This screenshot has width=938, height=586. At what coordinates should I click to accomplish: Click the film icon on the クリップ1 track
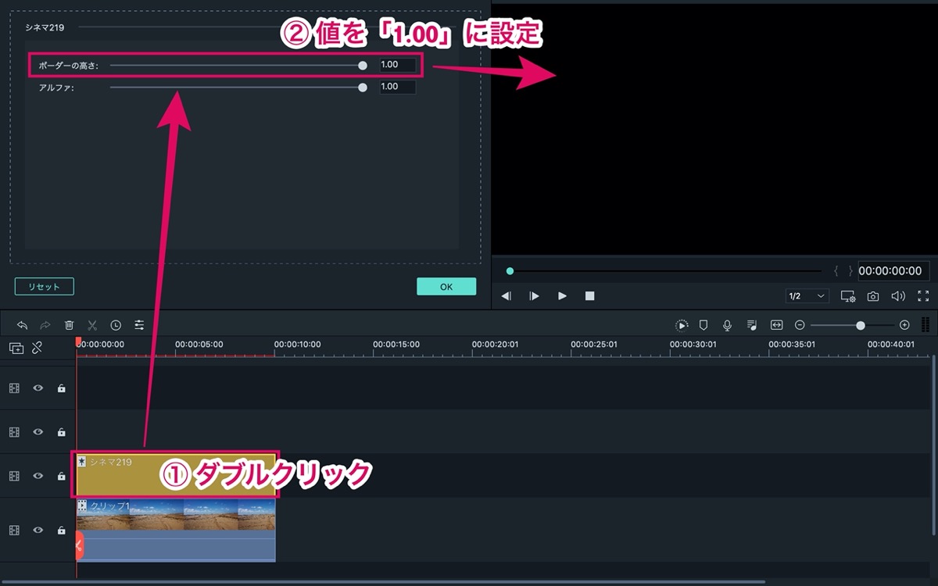14,530
